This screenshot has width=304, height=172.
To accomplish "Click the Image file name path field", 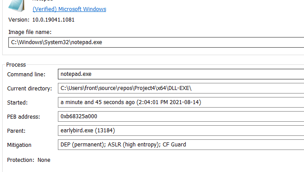I will [156, 42].
